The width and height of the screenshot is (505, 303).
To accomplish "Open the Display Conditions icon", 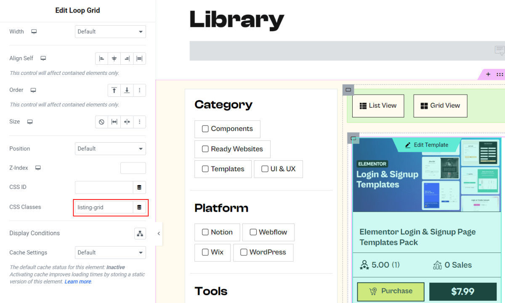I will (x=140, y=233).
